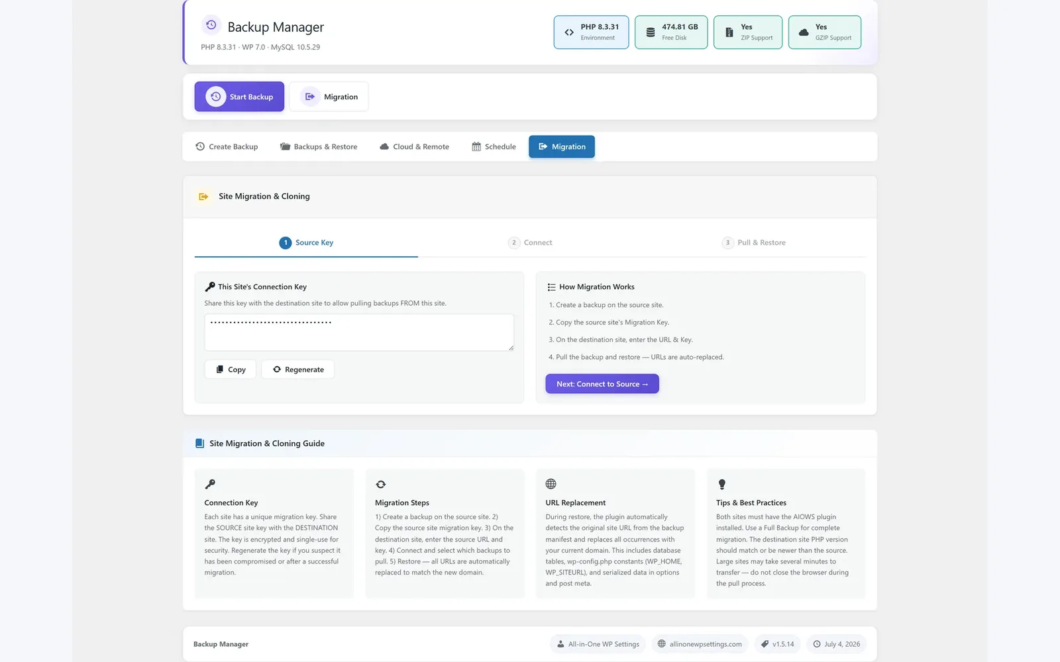Go to the Pull & Restore step

point(754,243)
